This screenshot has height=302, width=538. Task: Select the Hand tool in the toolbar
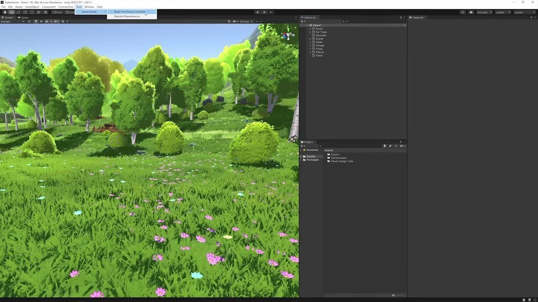tap(5, 12)
